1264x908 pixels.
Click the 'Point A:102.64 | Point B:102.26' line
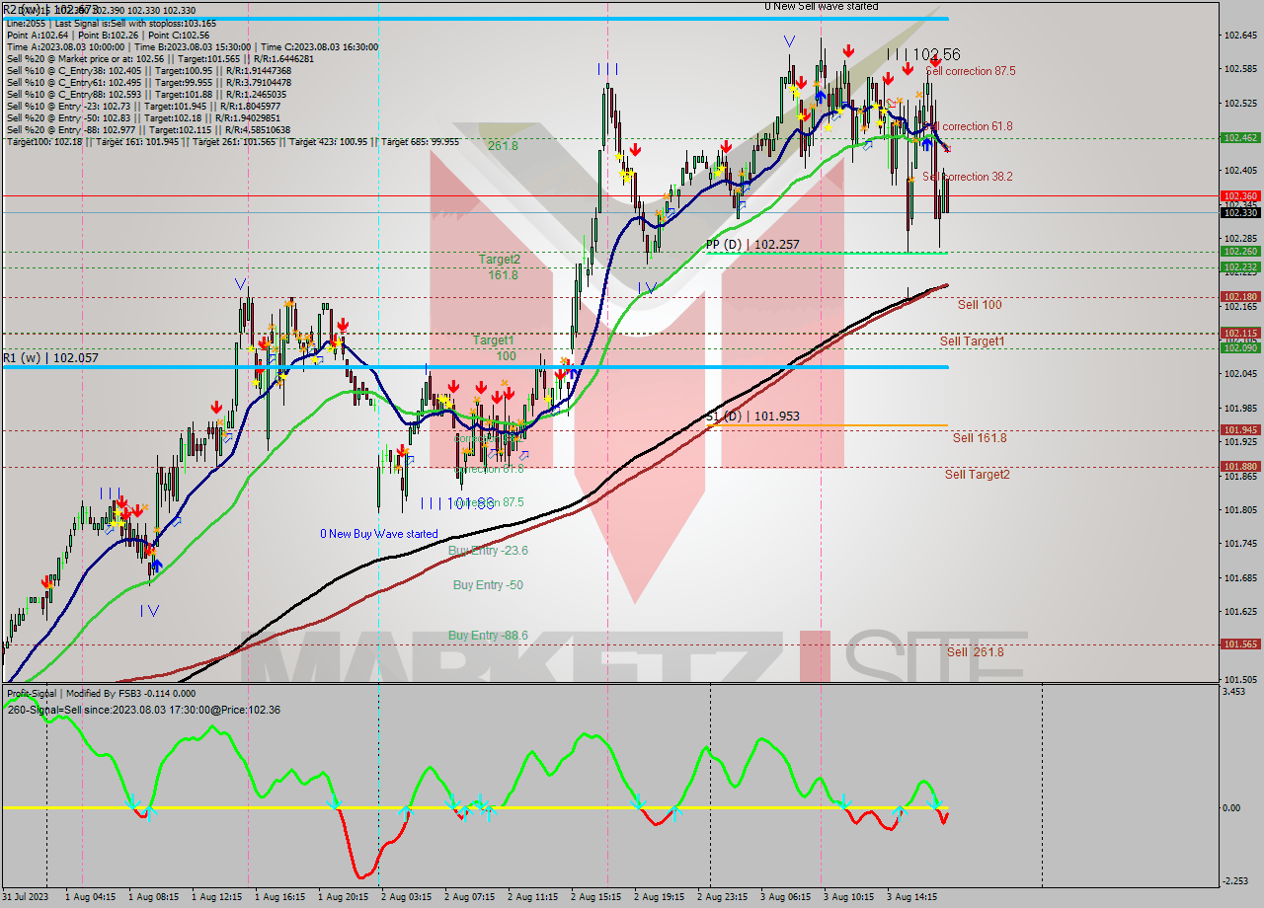[111, 35]
